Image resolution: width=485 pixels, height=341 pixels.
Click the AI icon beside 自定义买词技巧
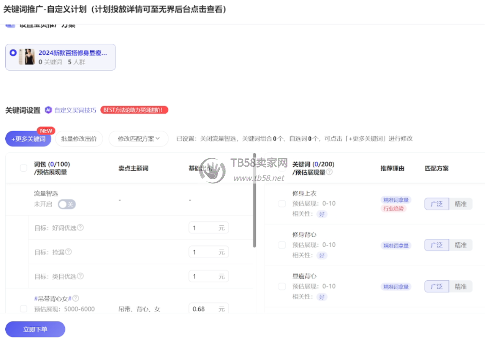pos(48,110)
